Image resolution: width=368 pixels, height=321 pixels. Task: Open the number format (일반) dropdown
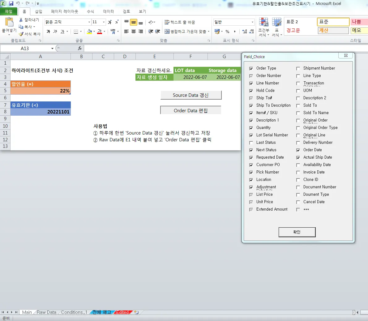point(252,22)
